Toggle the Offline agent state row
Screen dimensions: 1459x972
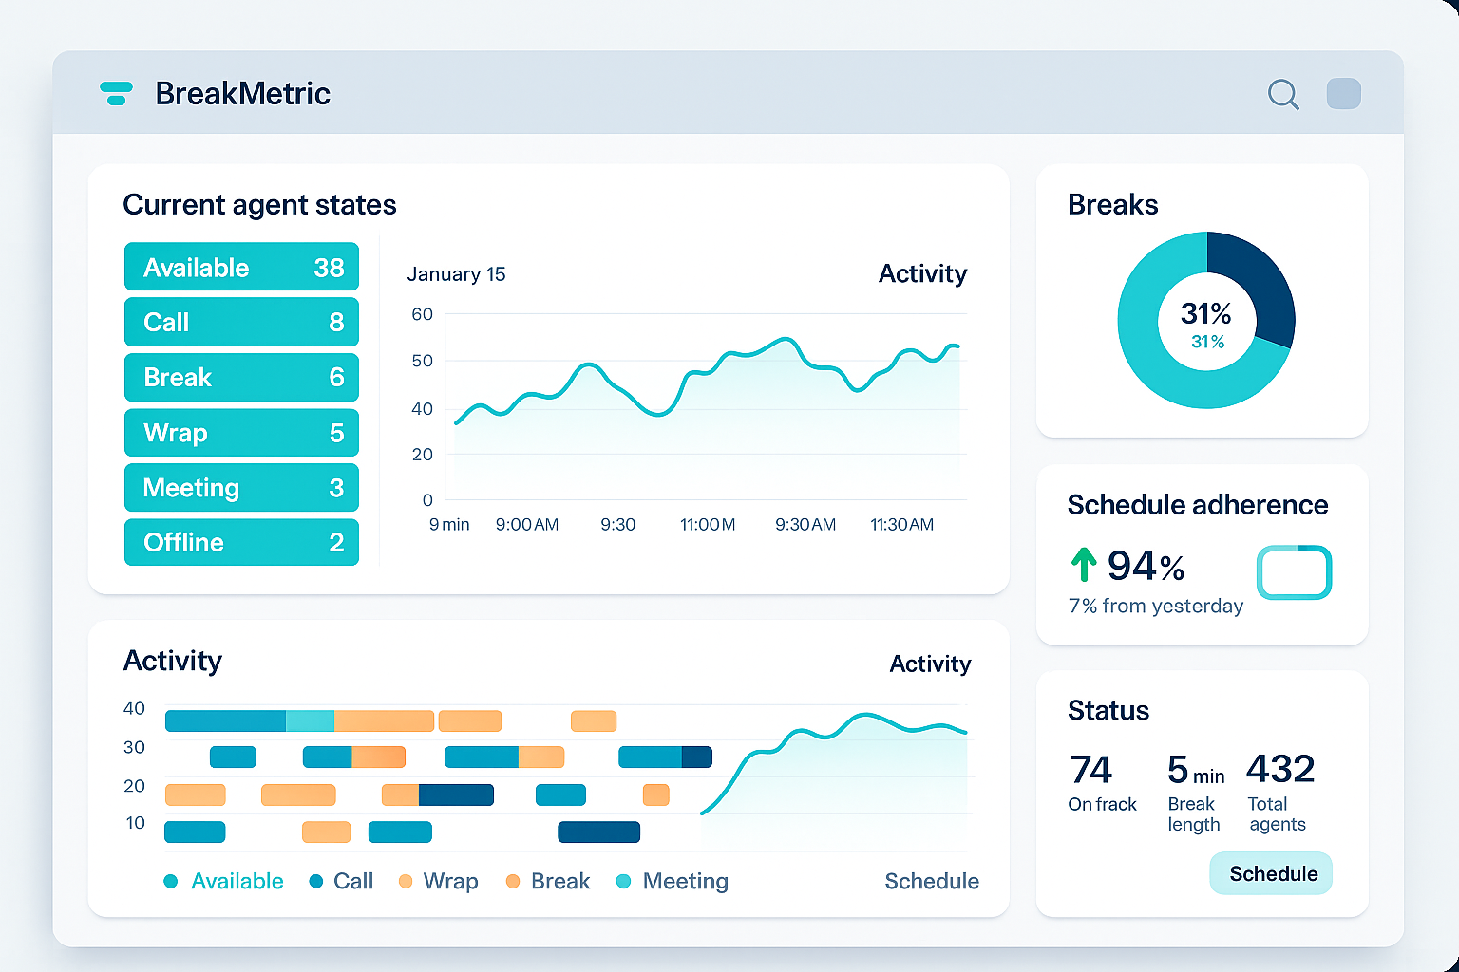[241, 542]
